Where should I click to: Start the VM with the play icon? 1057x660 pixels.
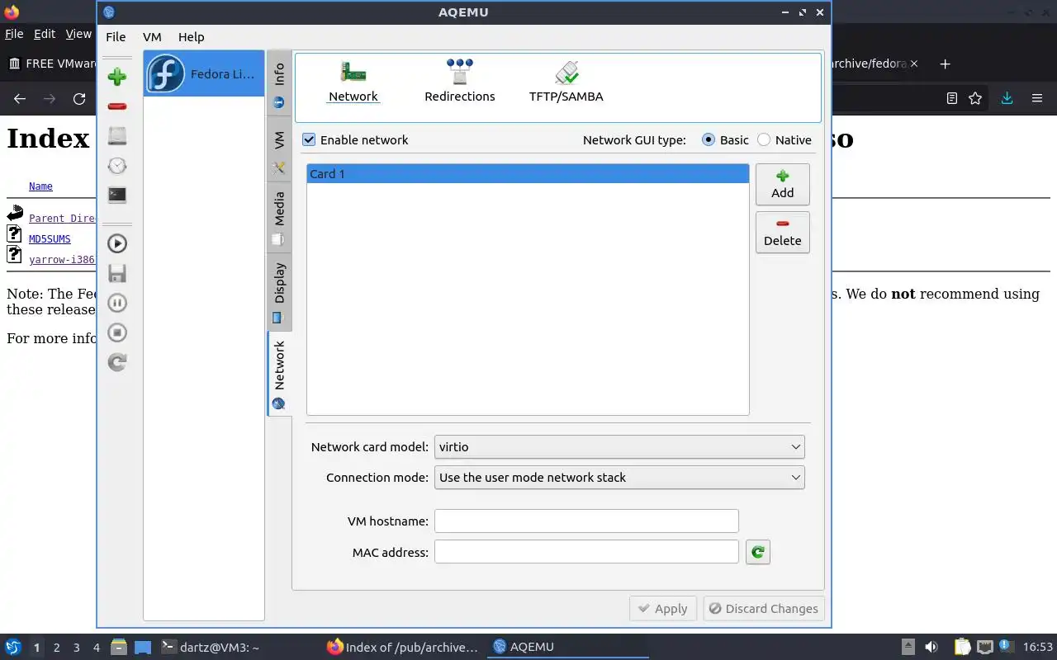click(117, 243)
